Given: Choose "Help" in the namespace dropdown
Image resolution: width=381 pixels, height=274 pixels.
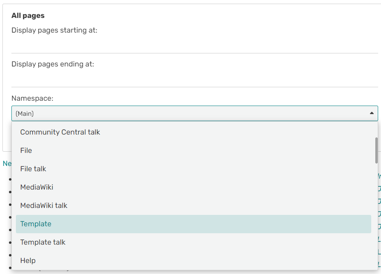Looking at the screenshot, I should tap(28, 261).
